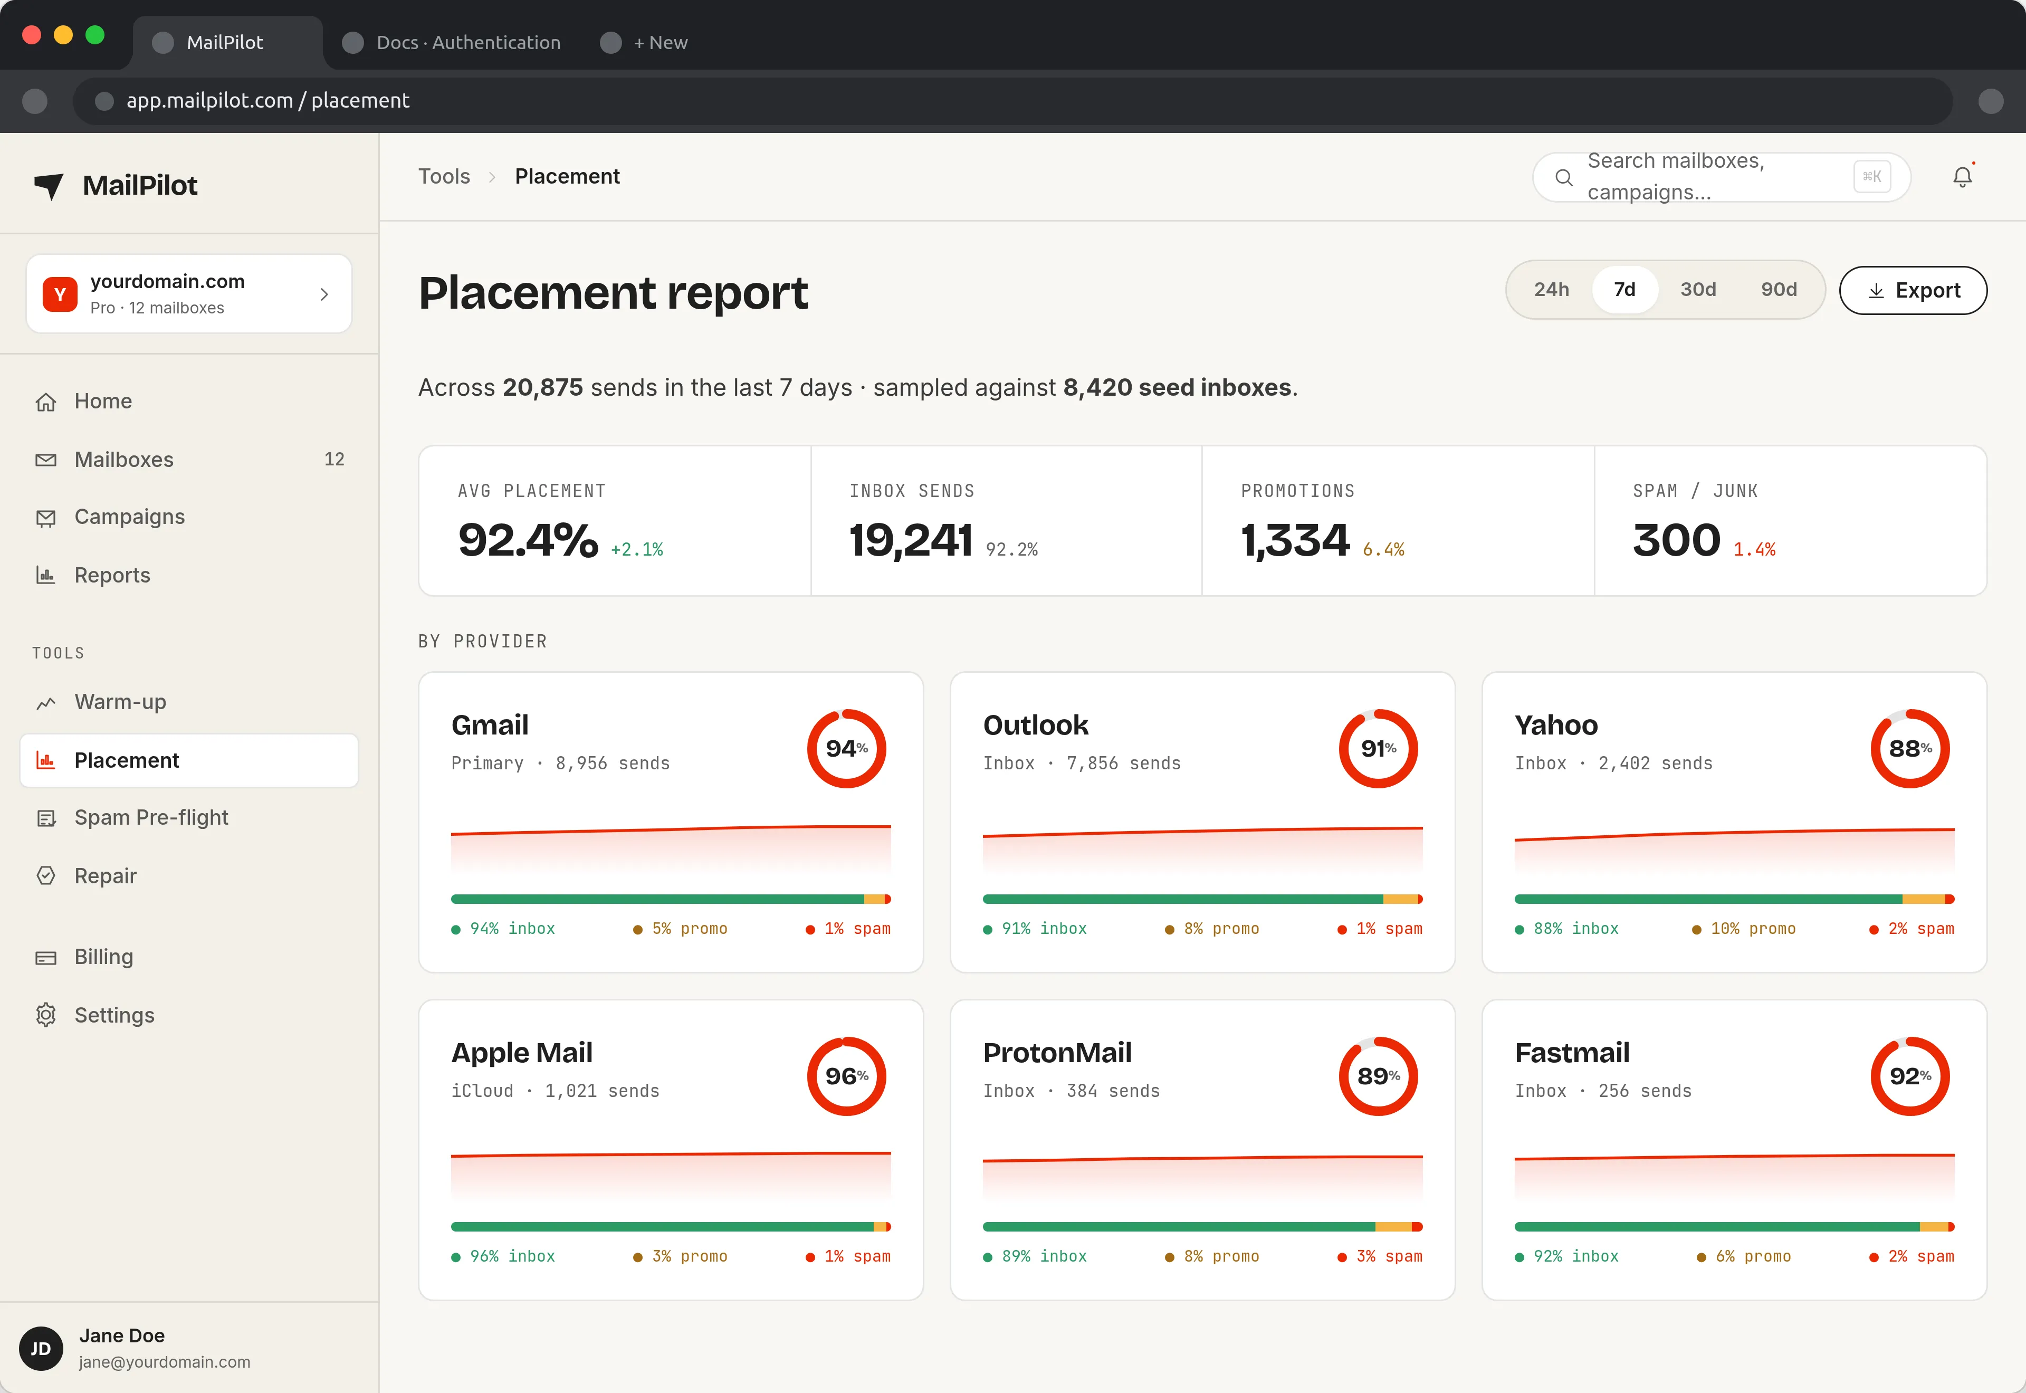Screen dimensions: 2026x1393
Task: Select the 30d time range
Action: (1698, 290)
